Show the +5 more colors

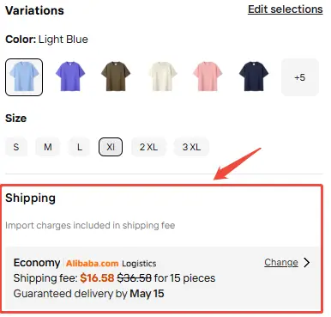(300, 77)
